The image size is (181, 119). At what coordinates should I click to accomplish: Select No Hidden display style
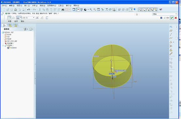(x=127, y=9)
